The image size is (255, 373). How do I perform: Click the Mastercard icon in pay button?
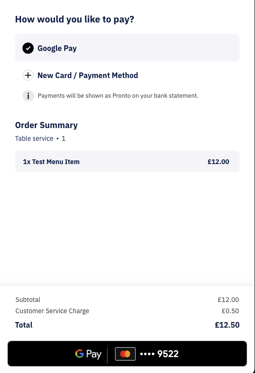[x=125, y=354]
